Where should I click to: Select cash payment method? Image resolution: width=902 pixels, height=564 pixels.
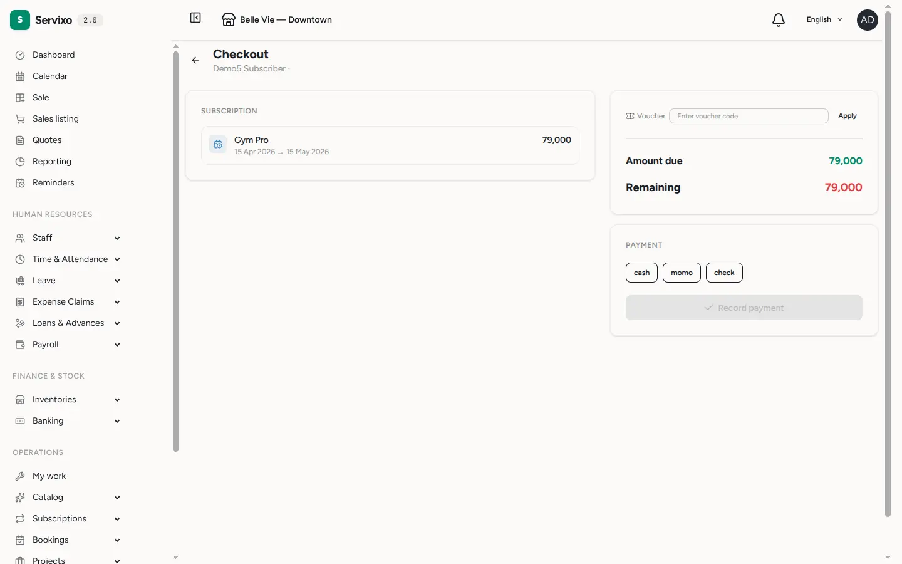(641, 273)
